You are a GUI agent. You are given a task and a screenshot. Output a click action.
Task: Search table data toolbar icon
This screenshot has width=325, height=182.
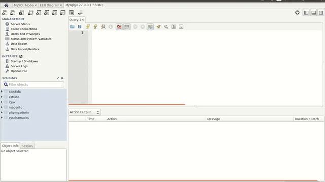(71, 13)
